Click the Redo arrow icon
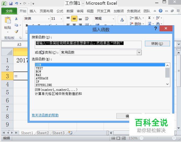Image resolution: width=181 pixels, height=142 pixels. pos(25,4)
